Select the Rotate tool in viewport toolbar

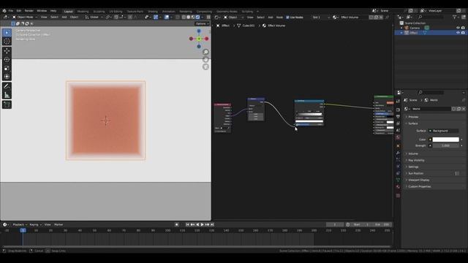[7, 60]
